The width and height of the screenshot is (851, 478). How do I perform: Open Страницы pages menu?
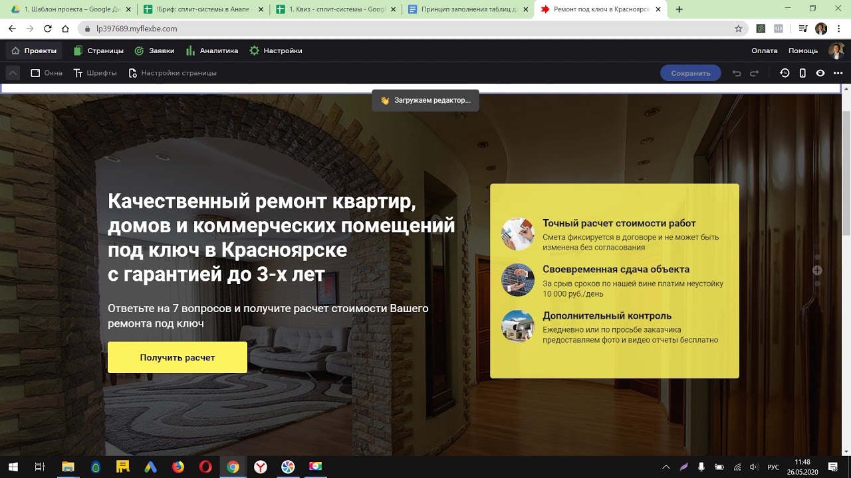(98, 50)
